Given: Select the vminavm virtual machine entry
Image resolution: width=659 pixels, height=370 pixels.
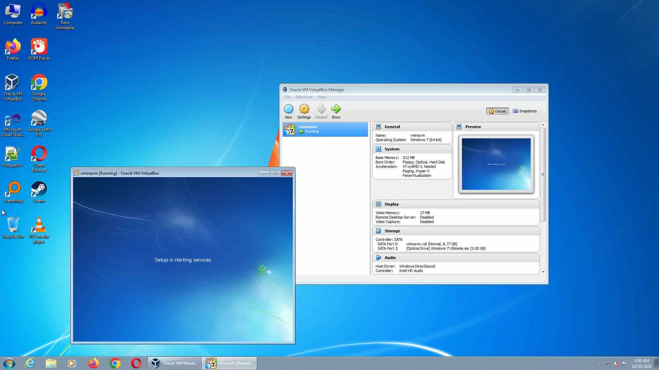Looking at the screenshot, I should (325, 129).
